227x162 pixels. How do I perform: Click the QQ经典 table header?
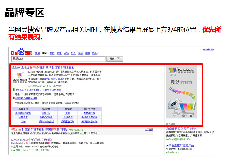[46, 109]
